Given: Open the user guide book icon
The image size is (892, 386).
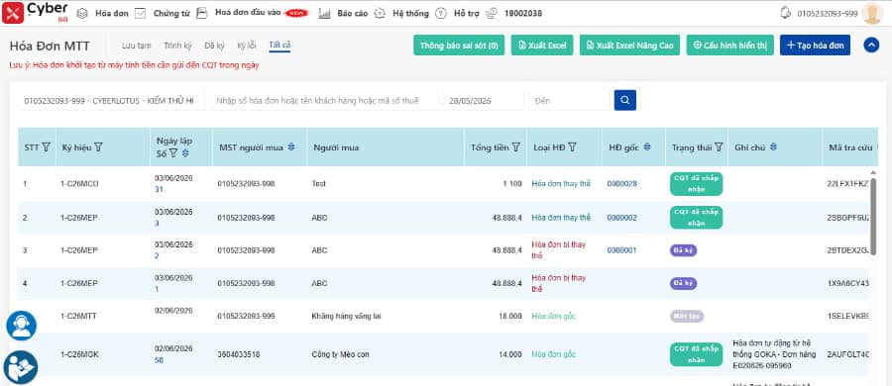Looking at the screenshot, I should (x=21, y=366).
